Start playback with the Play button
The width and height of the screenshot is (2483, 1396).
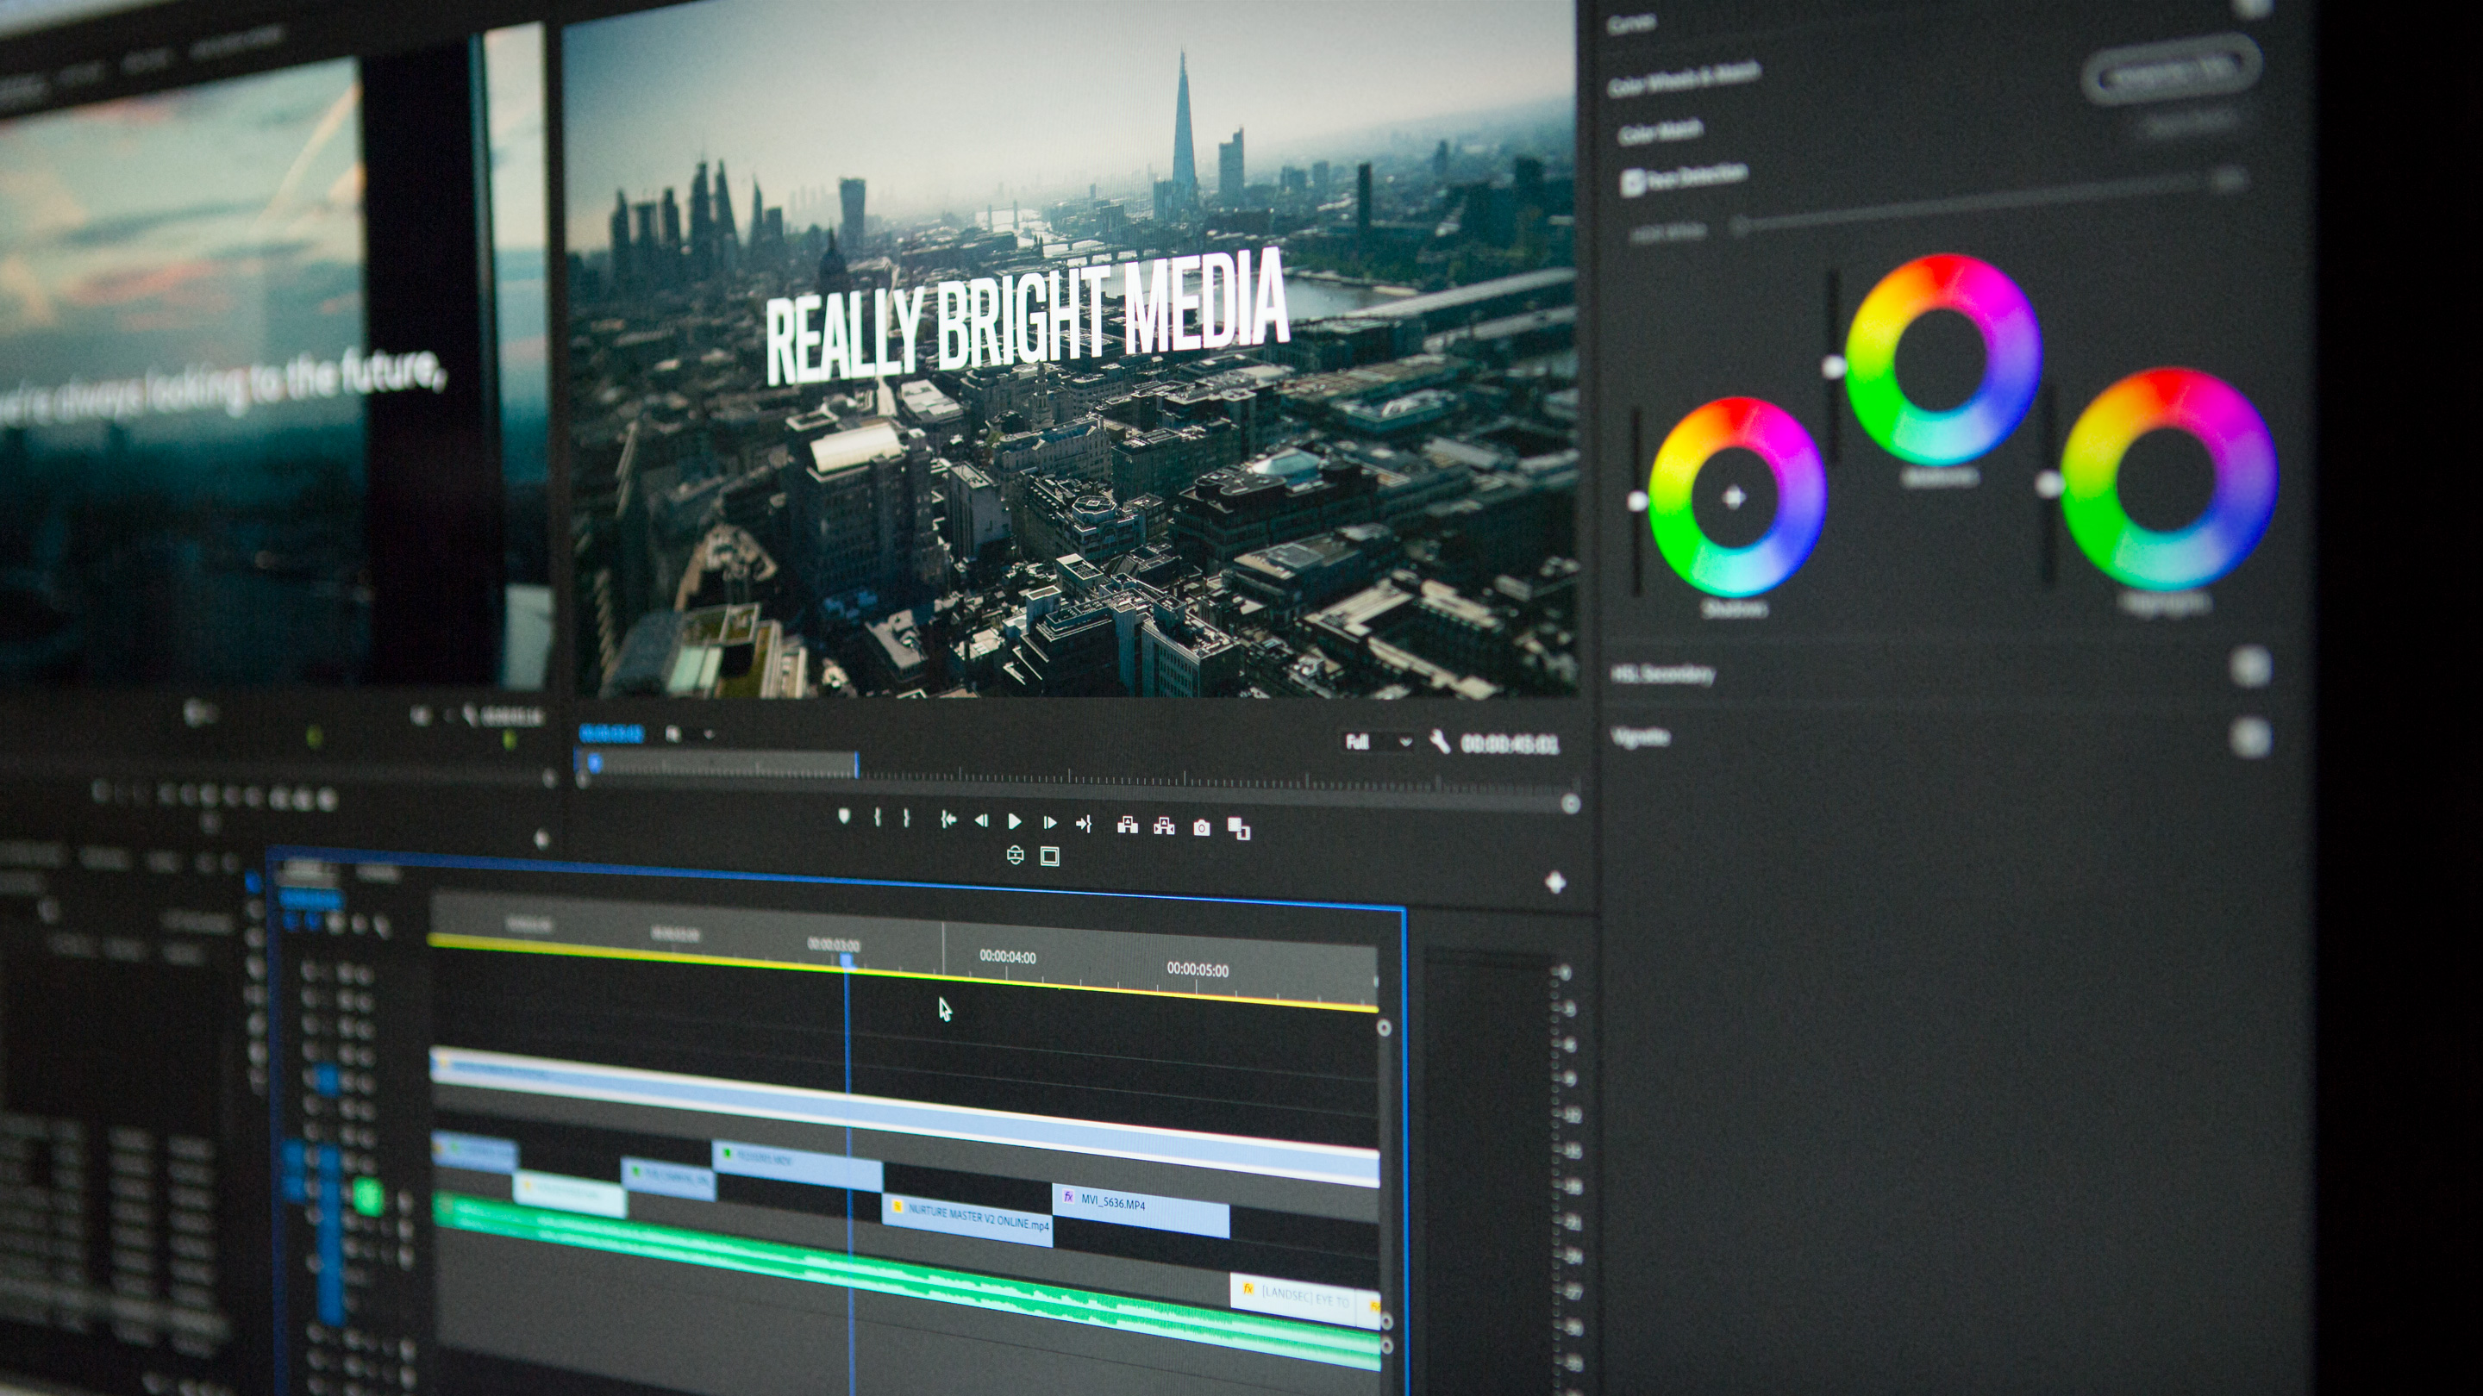pyautogui.click(x=1014, y=821)
